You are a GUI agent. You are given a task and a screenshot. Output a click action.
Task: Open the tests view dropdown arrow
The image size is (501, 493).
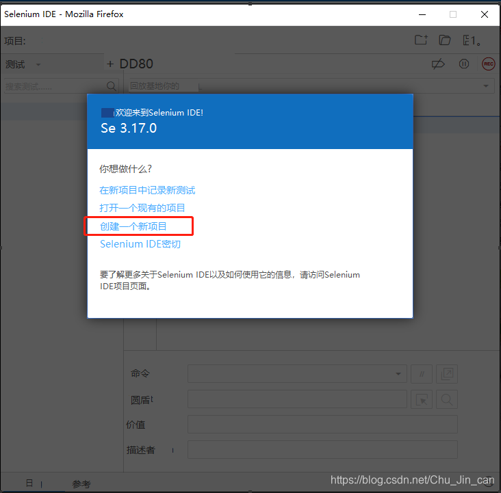pyautogui.click(x=38, y=64)
